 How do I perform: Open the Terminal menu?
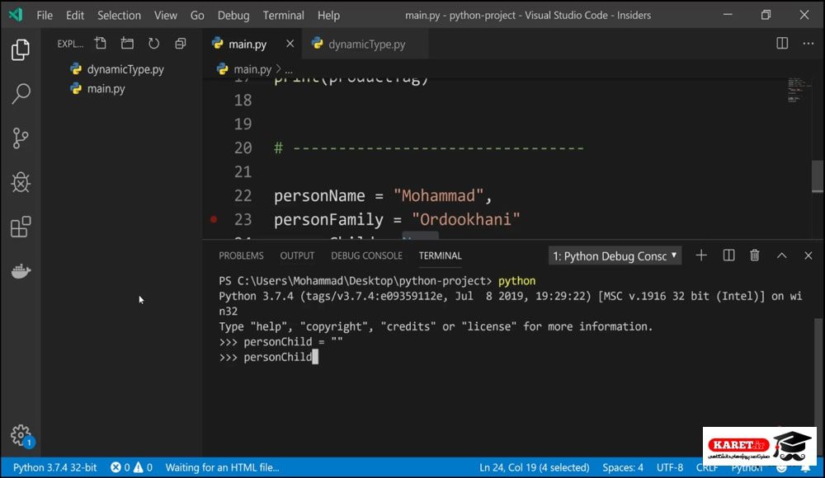[284, 16]
